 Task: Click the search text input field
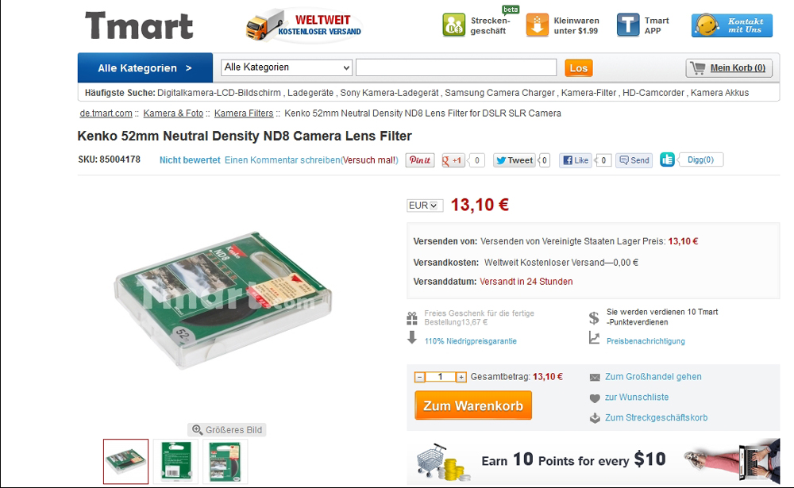click(456, 67)
